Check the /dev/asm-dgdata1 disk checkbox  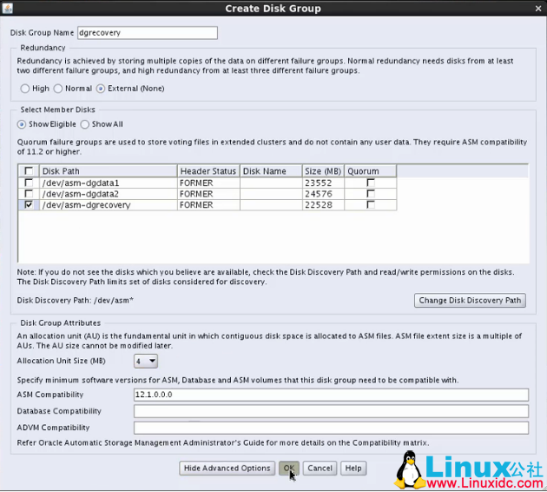tap(29, 183)
